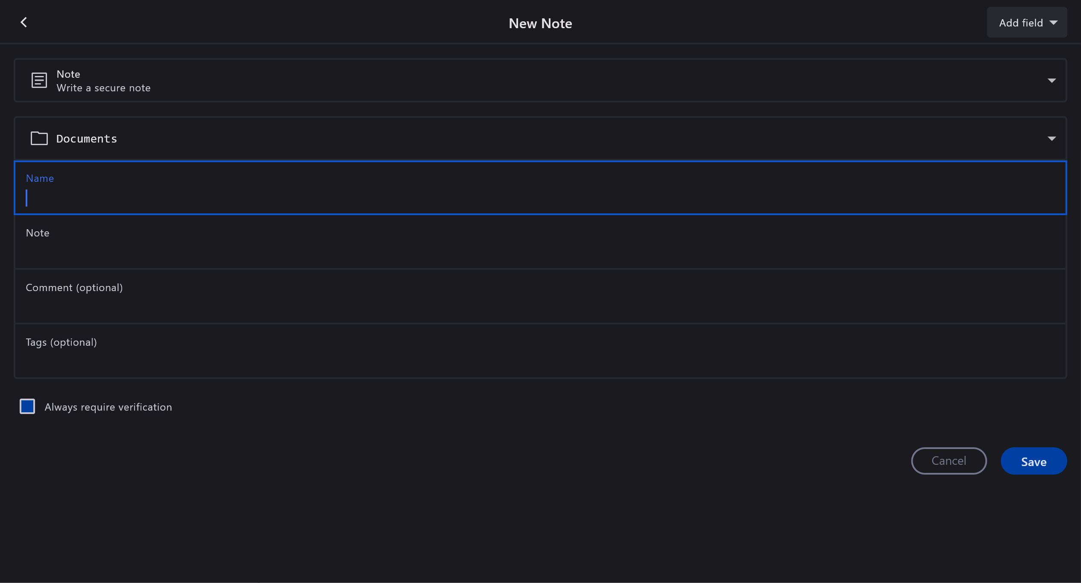This screenshot has width=1081, height=583.
Task: Expand the Documents folder selector arrow
Action: point(1052,139)
